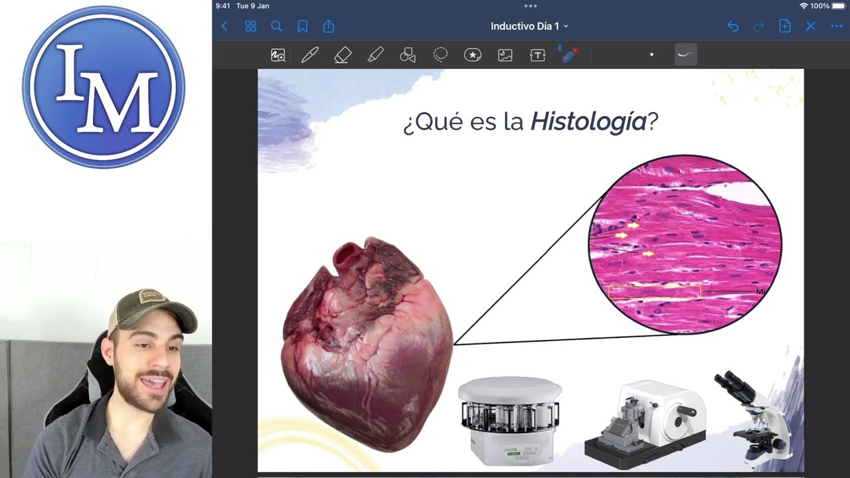
Task: Tap the Wi-Fi icon in status bar
Action: tap(804, 6)
